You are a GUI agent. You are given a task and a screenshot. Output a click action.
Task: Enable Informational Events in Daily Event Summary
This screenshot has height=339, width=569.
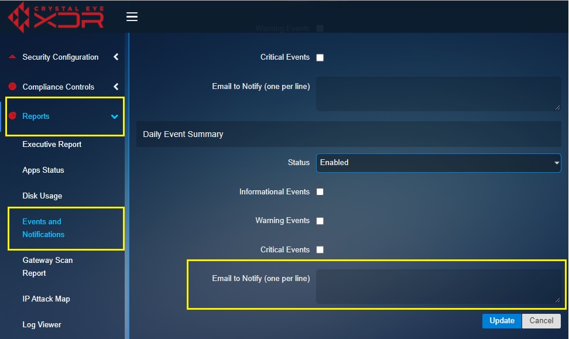(x=320, y=191)
